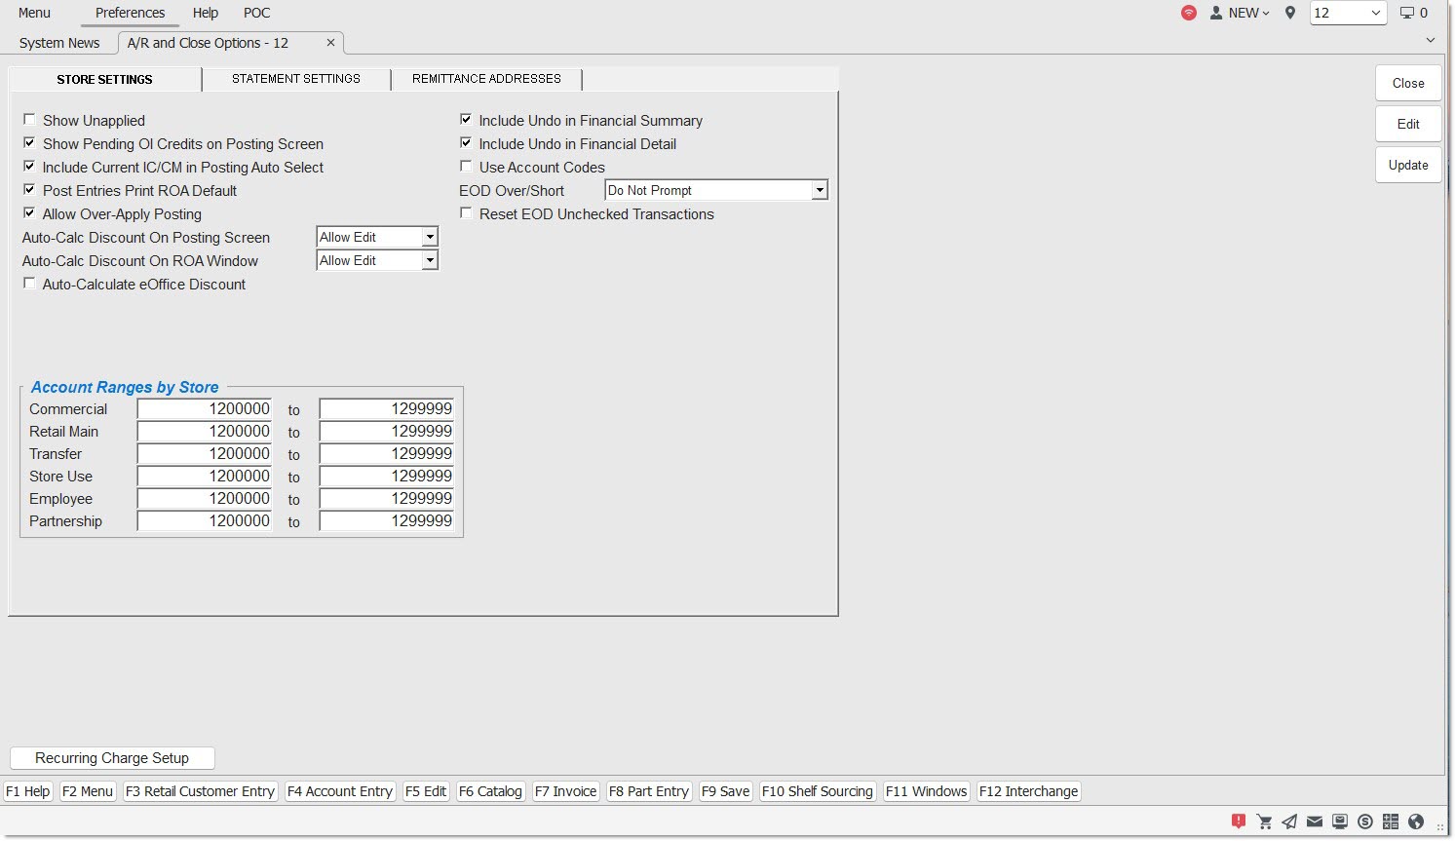
Task: Open the shopping cart icon
Action: point(1265,822)
